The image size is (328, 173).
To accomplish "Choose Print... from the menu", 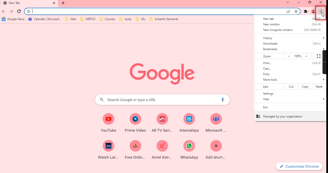I will coord(290,63).
